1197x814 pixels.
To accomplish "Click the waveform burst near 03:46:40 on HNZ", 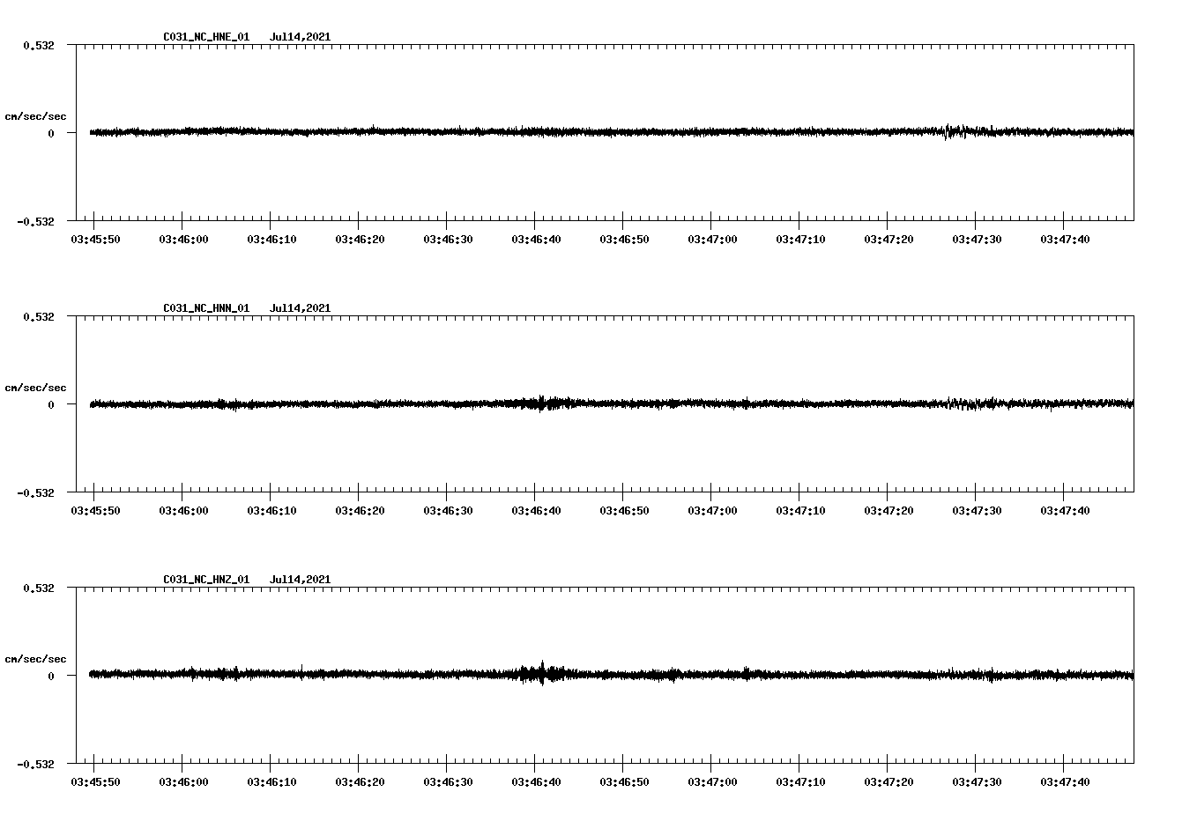I will click(x=540, y=674).
